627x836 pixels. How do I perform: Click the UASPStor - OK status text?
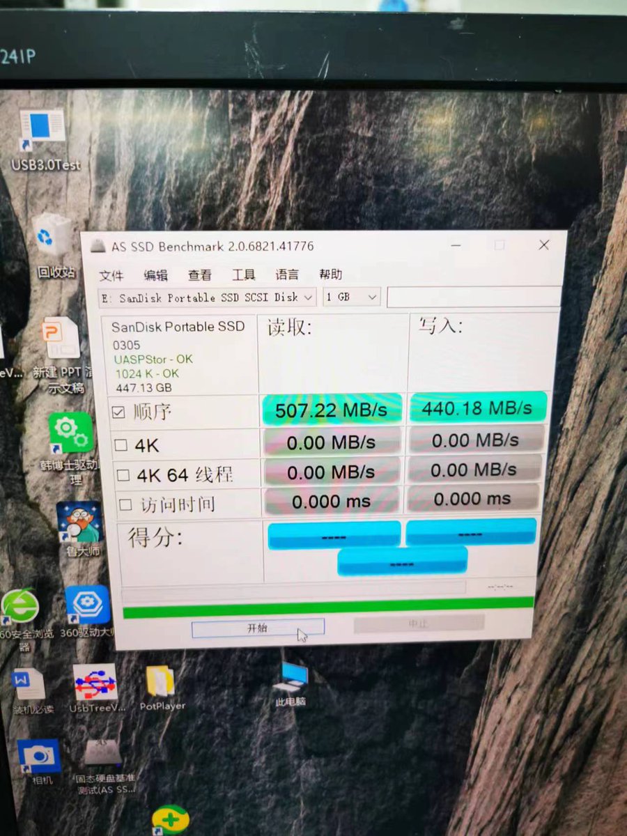(153, 359)
